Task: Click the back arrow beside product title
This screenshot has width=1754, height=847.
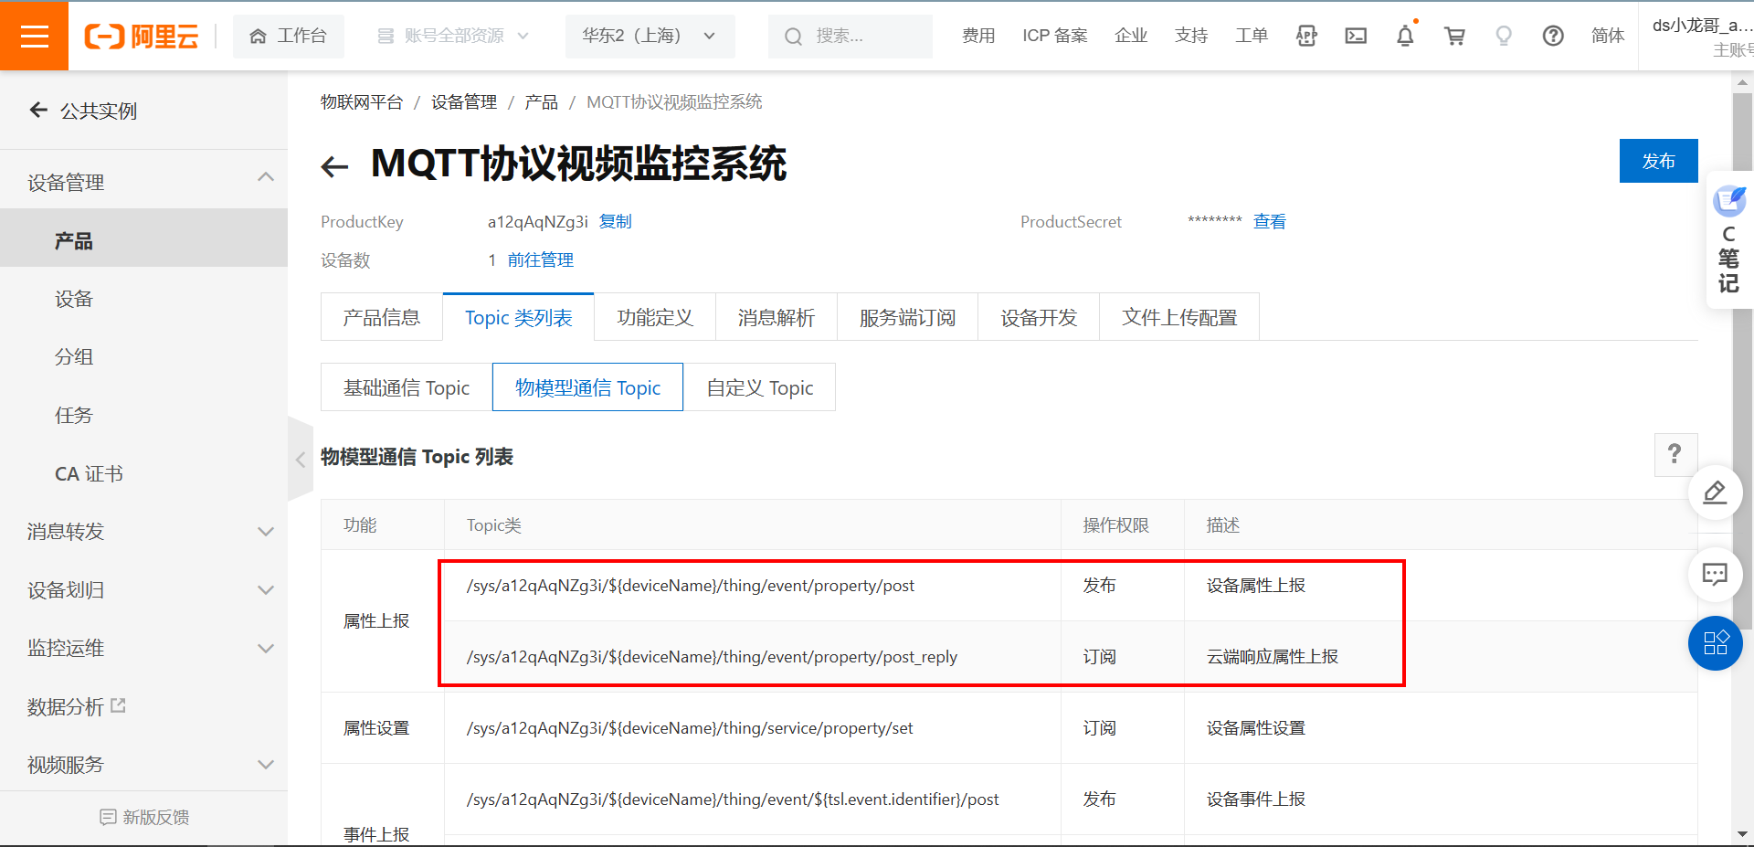Action: click(x=334, y=166)
